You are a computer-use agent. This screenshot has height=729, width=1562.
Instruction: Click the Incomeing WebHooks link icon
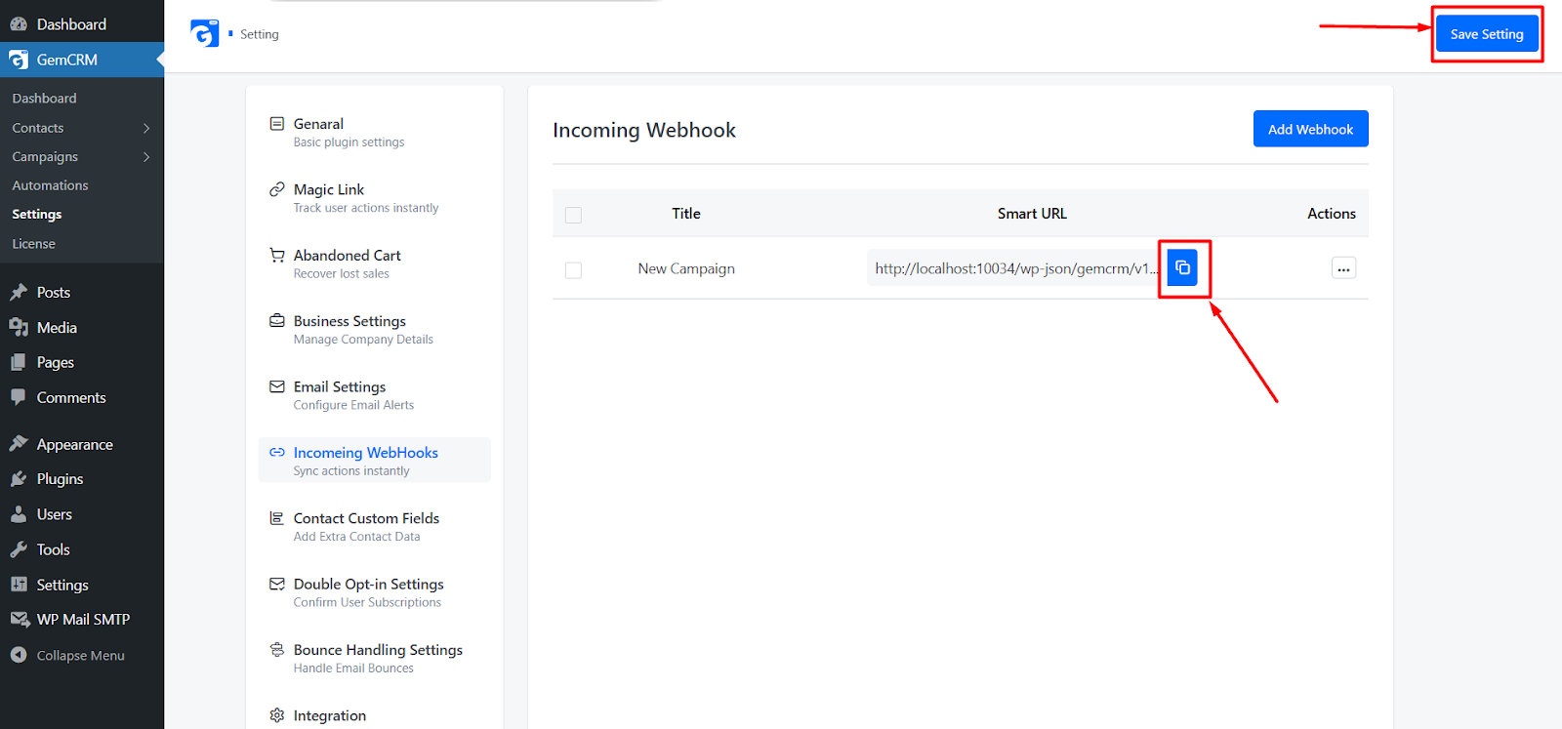click(x=277, y=452)
